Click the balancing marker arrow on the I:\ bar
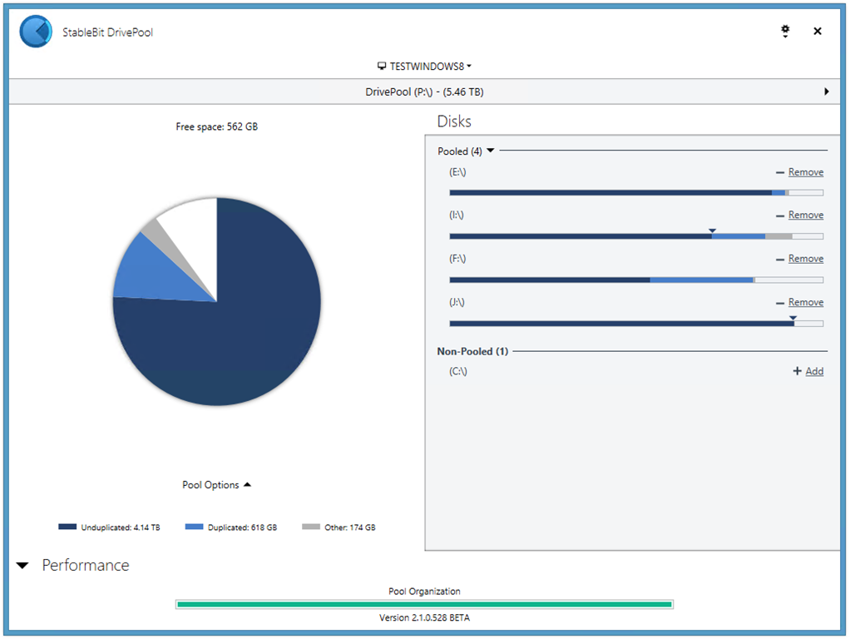This screenshot has height=639, width=850. [712, 230]
